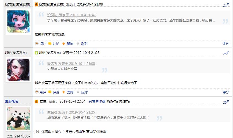Open 国王花店 panda avatar
This screenshot has width=233, height=138.
point(18,118)
